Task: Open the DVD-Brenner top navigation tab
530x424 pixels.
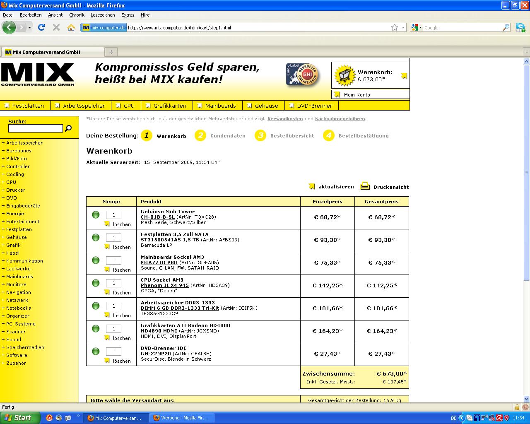Action: pyautogui.click(x=311, y=106)
